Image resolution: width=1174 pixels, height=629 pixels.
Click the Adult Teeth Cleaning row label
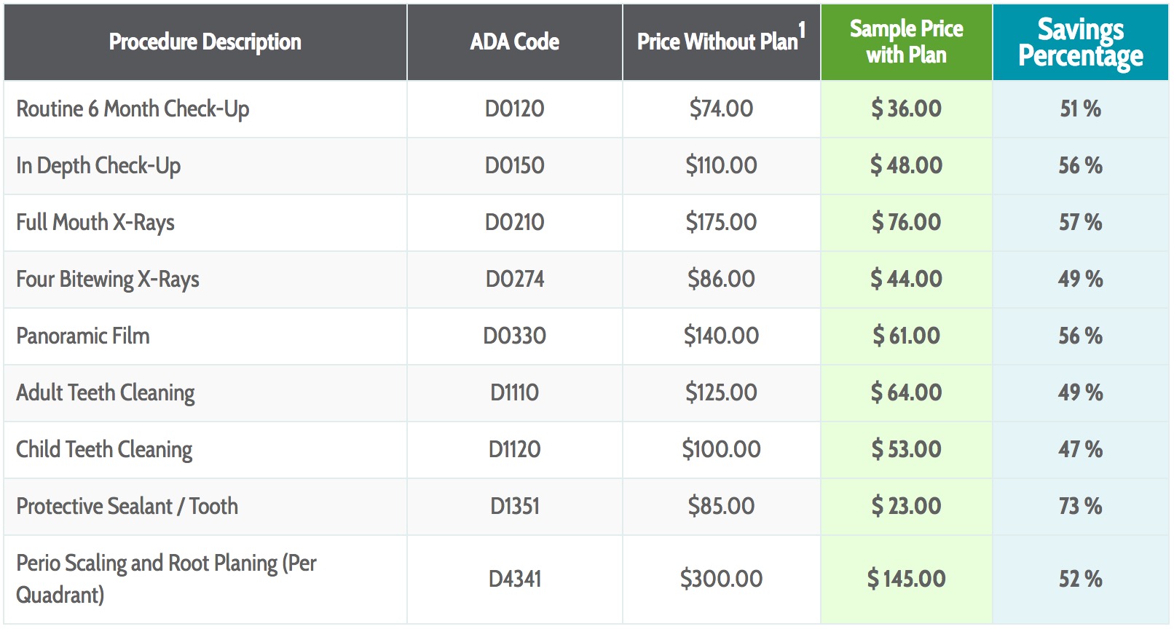(106, 393)
